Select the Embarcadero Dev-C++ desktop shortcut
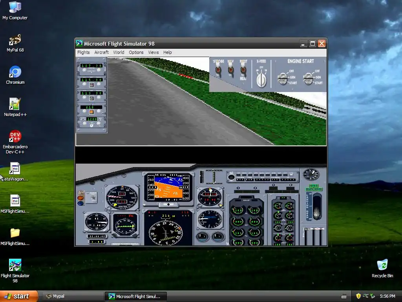This screenshot has width=402, height=302. [x=15, y=142]
